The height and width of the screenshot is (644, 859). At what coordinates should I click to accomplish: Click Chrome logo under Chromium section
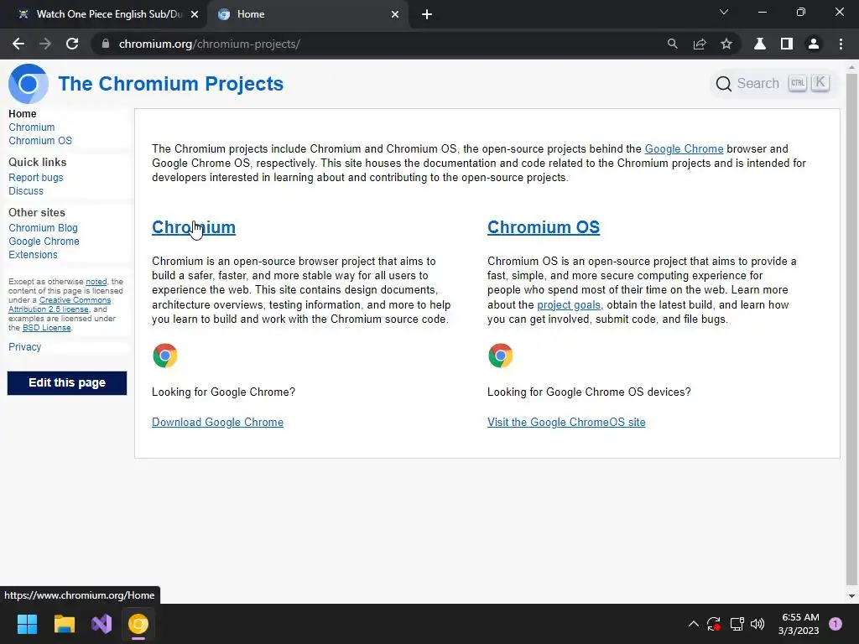(165, 356)
